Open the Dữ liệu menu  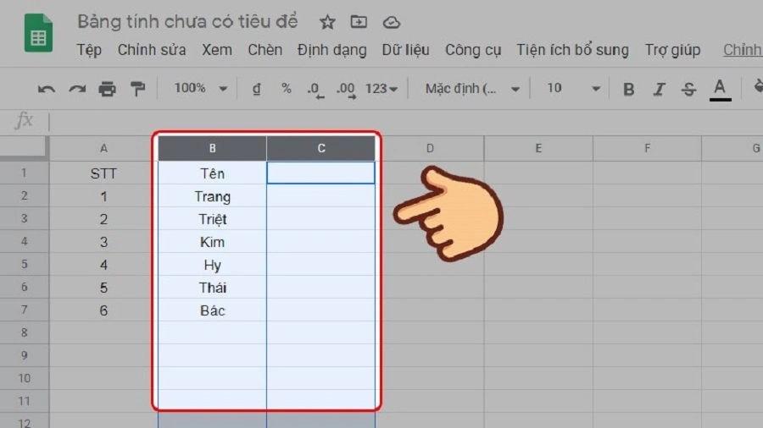[405, 50]
